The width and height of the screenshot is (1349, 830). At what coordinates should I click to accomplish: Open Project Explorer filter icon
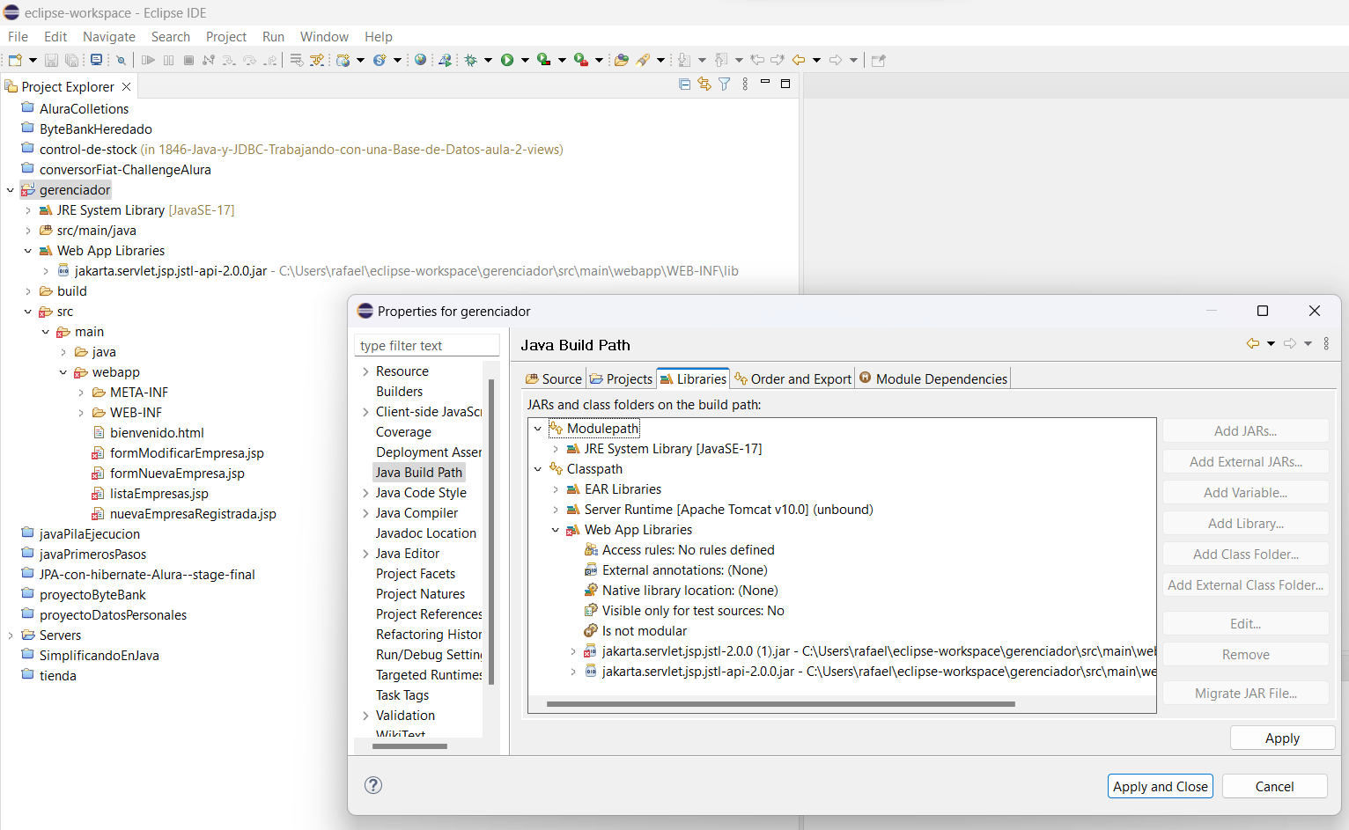click(725, 84)
